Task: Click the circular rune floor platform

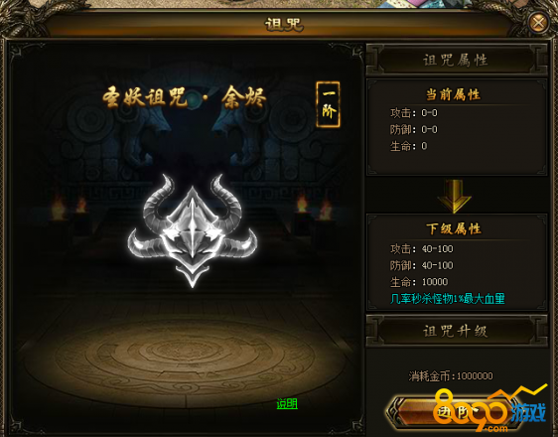Action: [185, 360]
